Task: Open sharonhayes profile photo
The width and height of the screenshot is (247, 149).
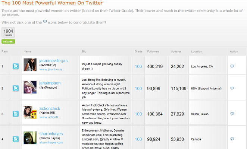Action: point(30,138)
